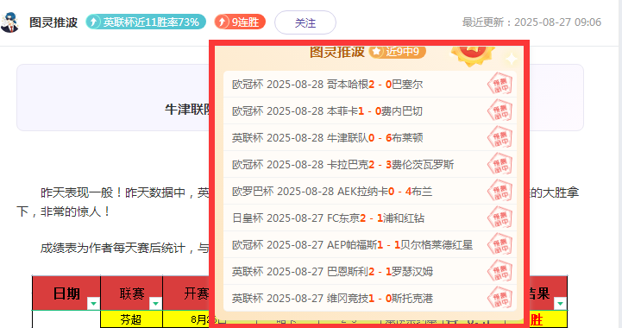Click hit stamp on 哥本哈根 row
Screen dimensions: 622x328
tap(499, 84)
